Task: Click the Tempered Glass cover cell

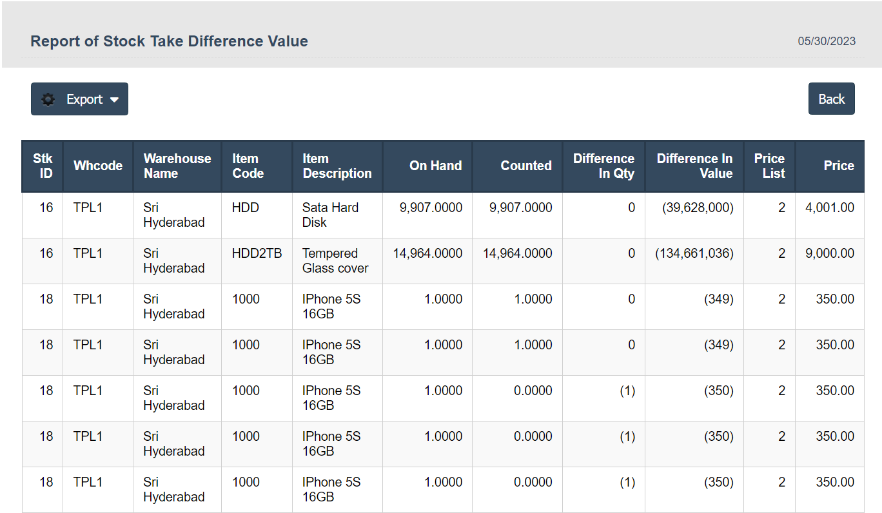Action: pos(335,261)
